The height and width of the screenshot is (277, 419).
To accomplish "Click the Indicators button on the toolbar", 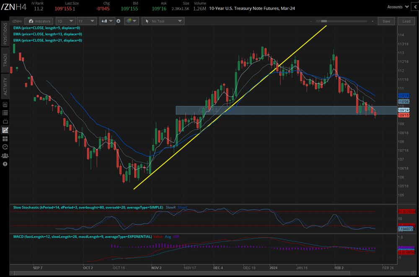I will tap(39, 21).
